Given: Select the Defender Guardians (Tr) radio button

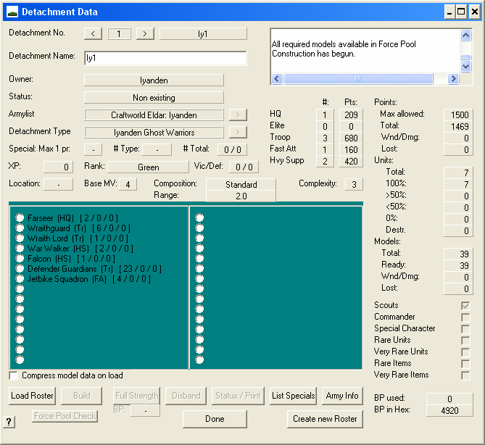Looking at the screenshot, I should coord(20,268).
